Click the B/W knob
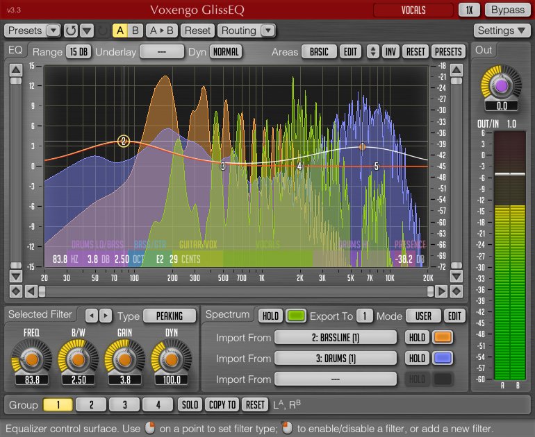The image size is (535, 437). pos(78,359)
